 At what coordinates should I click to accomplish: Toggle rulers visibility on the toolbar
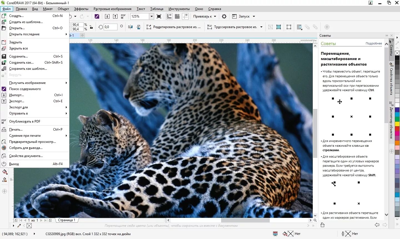[169, 16]
